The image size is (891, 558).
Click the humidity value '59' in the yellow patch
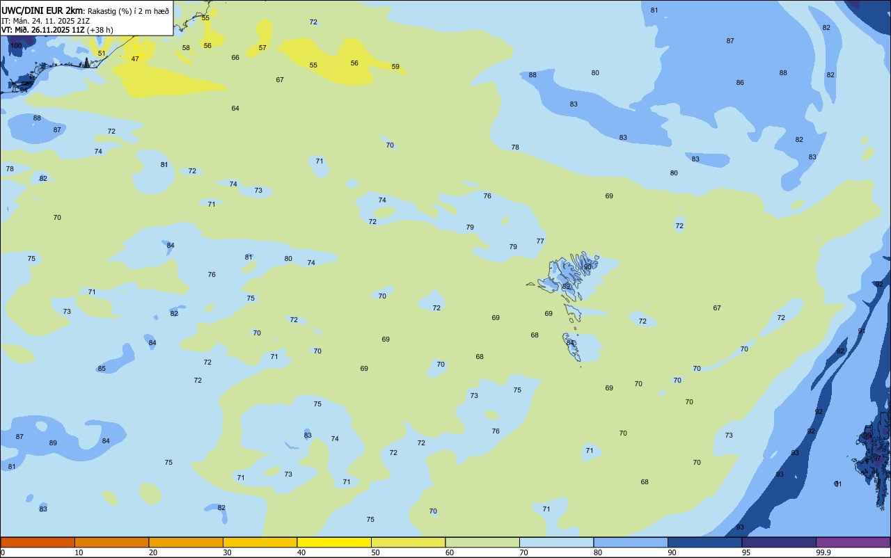[395, 67]
